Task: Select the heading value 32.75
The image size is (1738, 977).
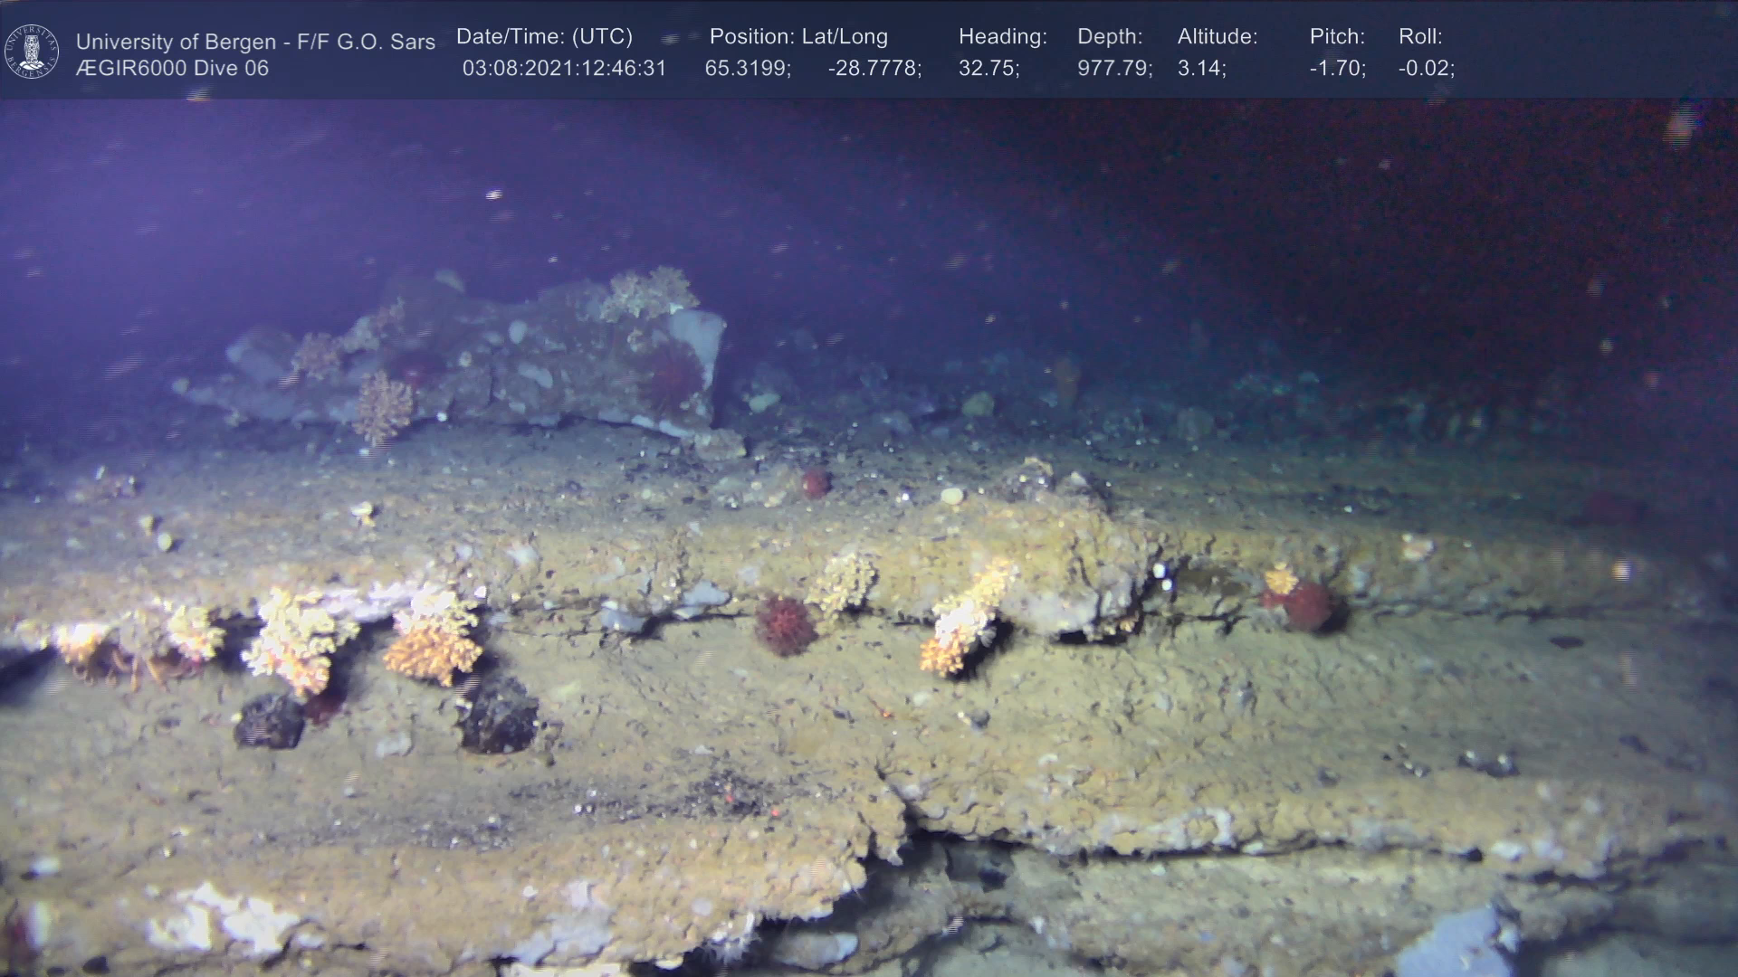Action: (x=988, y=69)
